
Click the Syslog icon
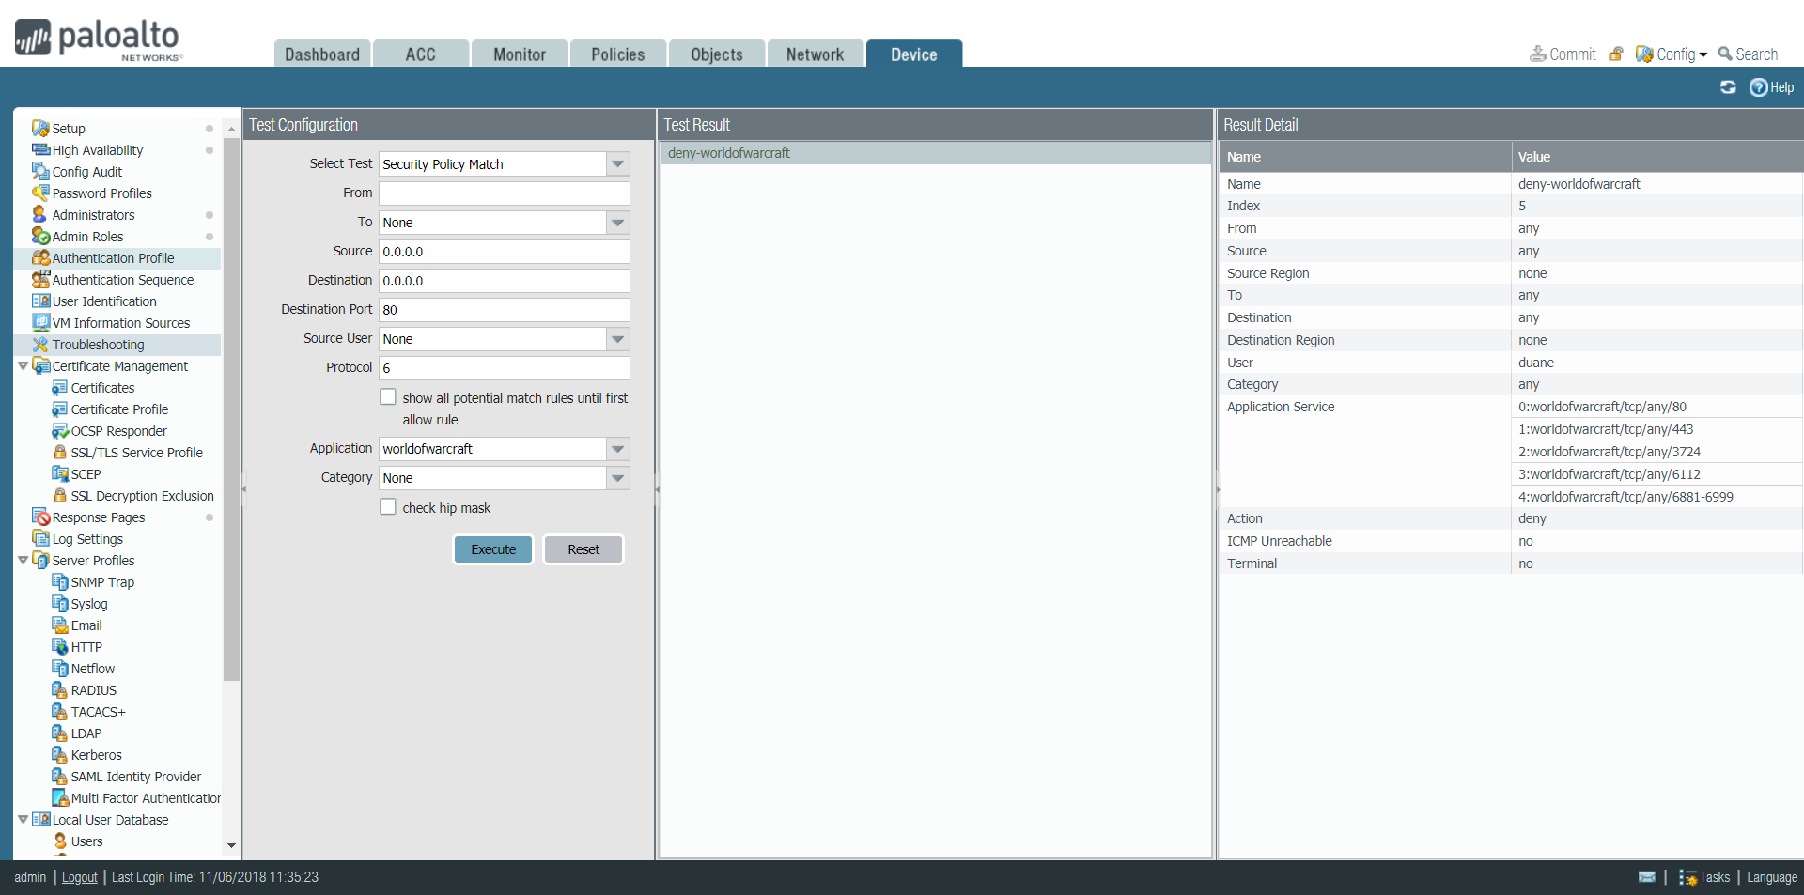pos(60,604)
